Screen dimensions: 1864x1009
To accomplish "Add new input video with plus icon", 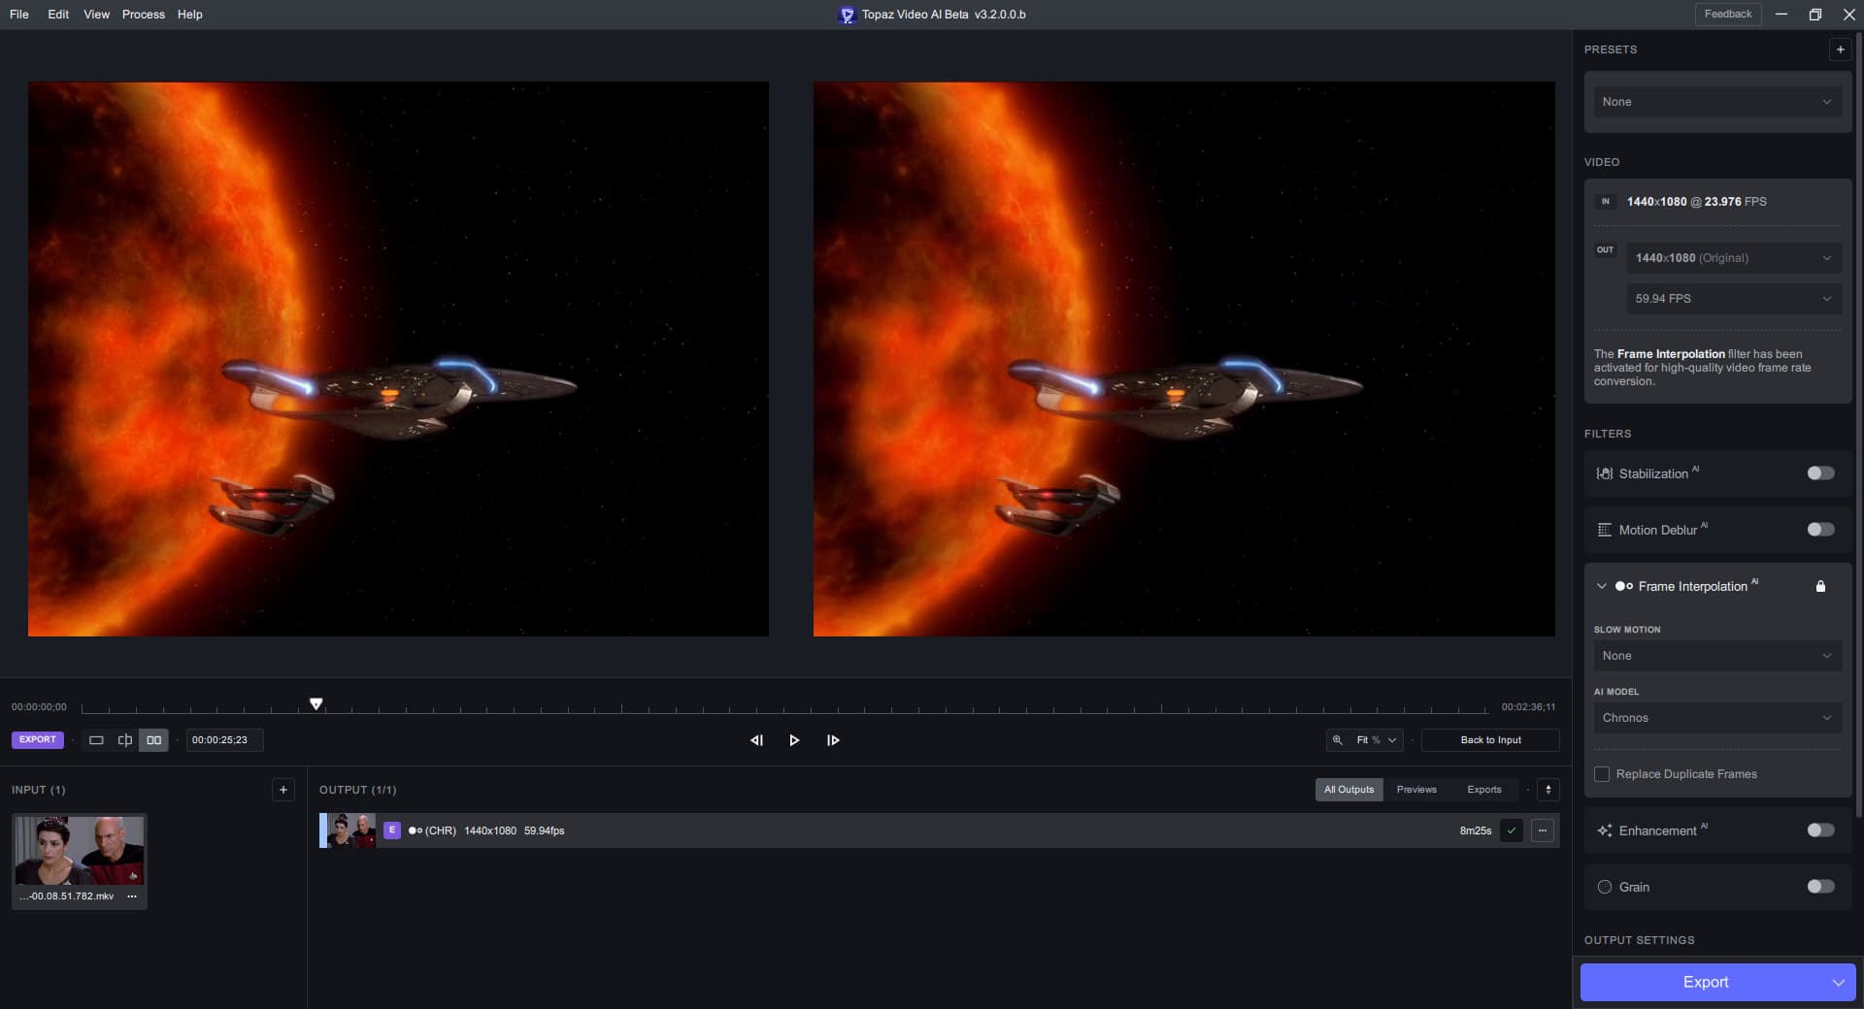I will pyautogui.click(x=283, y=790).
